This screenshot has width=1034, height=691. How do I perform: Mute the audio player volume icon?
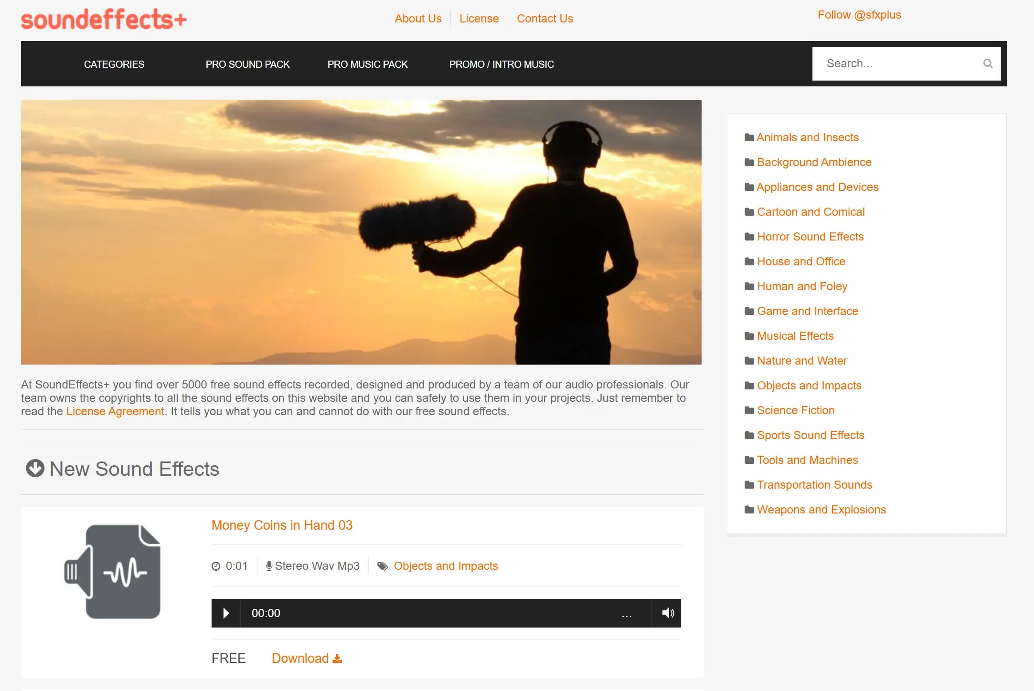point(667,613)
